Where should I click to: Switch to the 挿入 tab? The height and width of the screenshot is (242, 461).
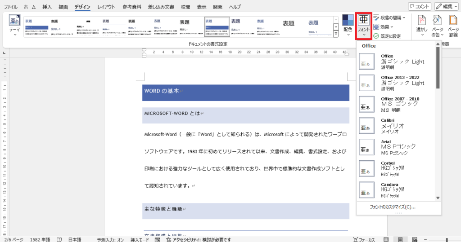tap(47, 6)
